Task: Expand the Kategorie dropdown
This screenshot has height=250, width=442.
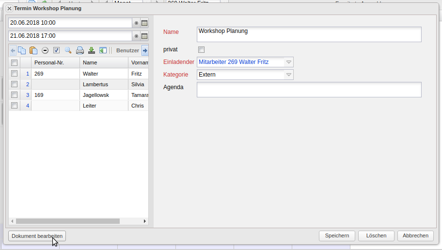Action: pos(288,75)
